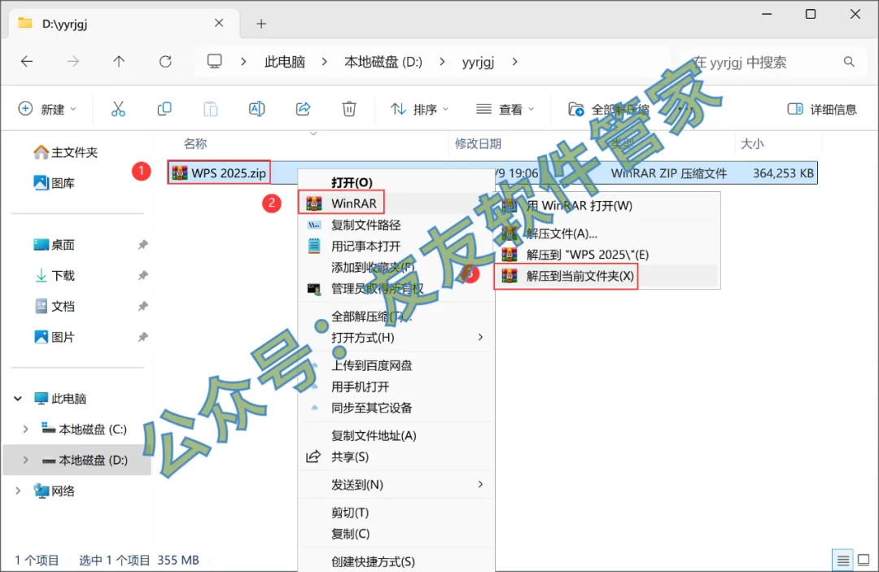Choose 同步至其它设备 in context menu
Screen dimensions: 879x572
click(x=371, y=408)
